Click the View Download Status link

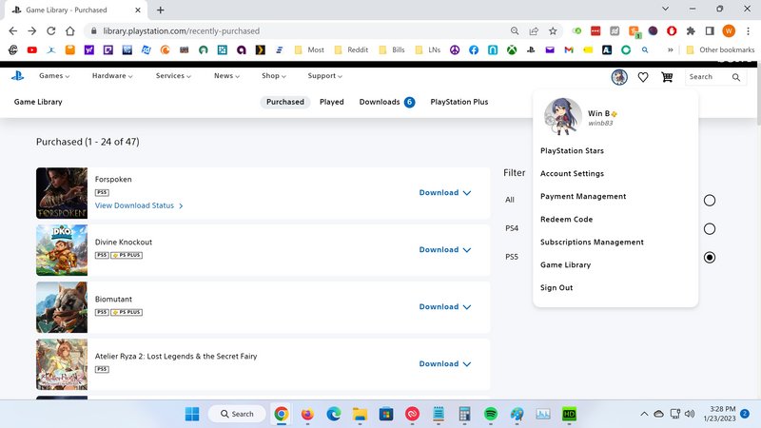139,205
